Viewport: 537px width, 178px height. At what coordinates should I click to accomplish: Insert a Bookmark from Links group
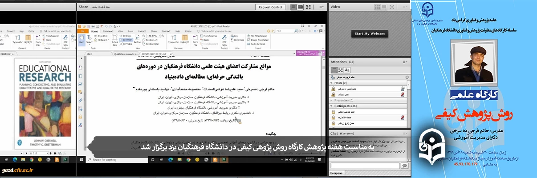coord(238,40)
